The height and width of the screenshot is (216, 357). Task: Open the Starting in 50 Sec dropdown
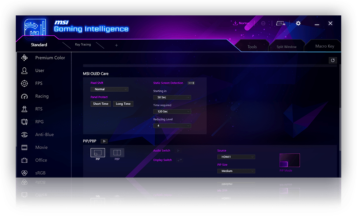[172, 97]
